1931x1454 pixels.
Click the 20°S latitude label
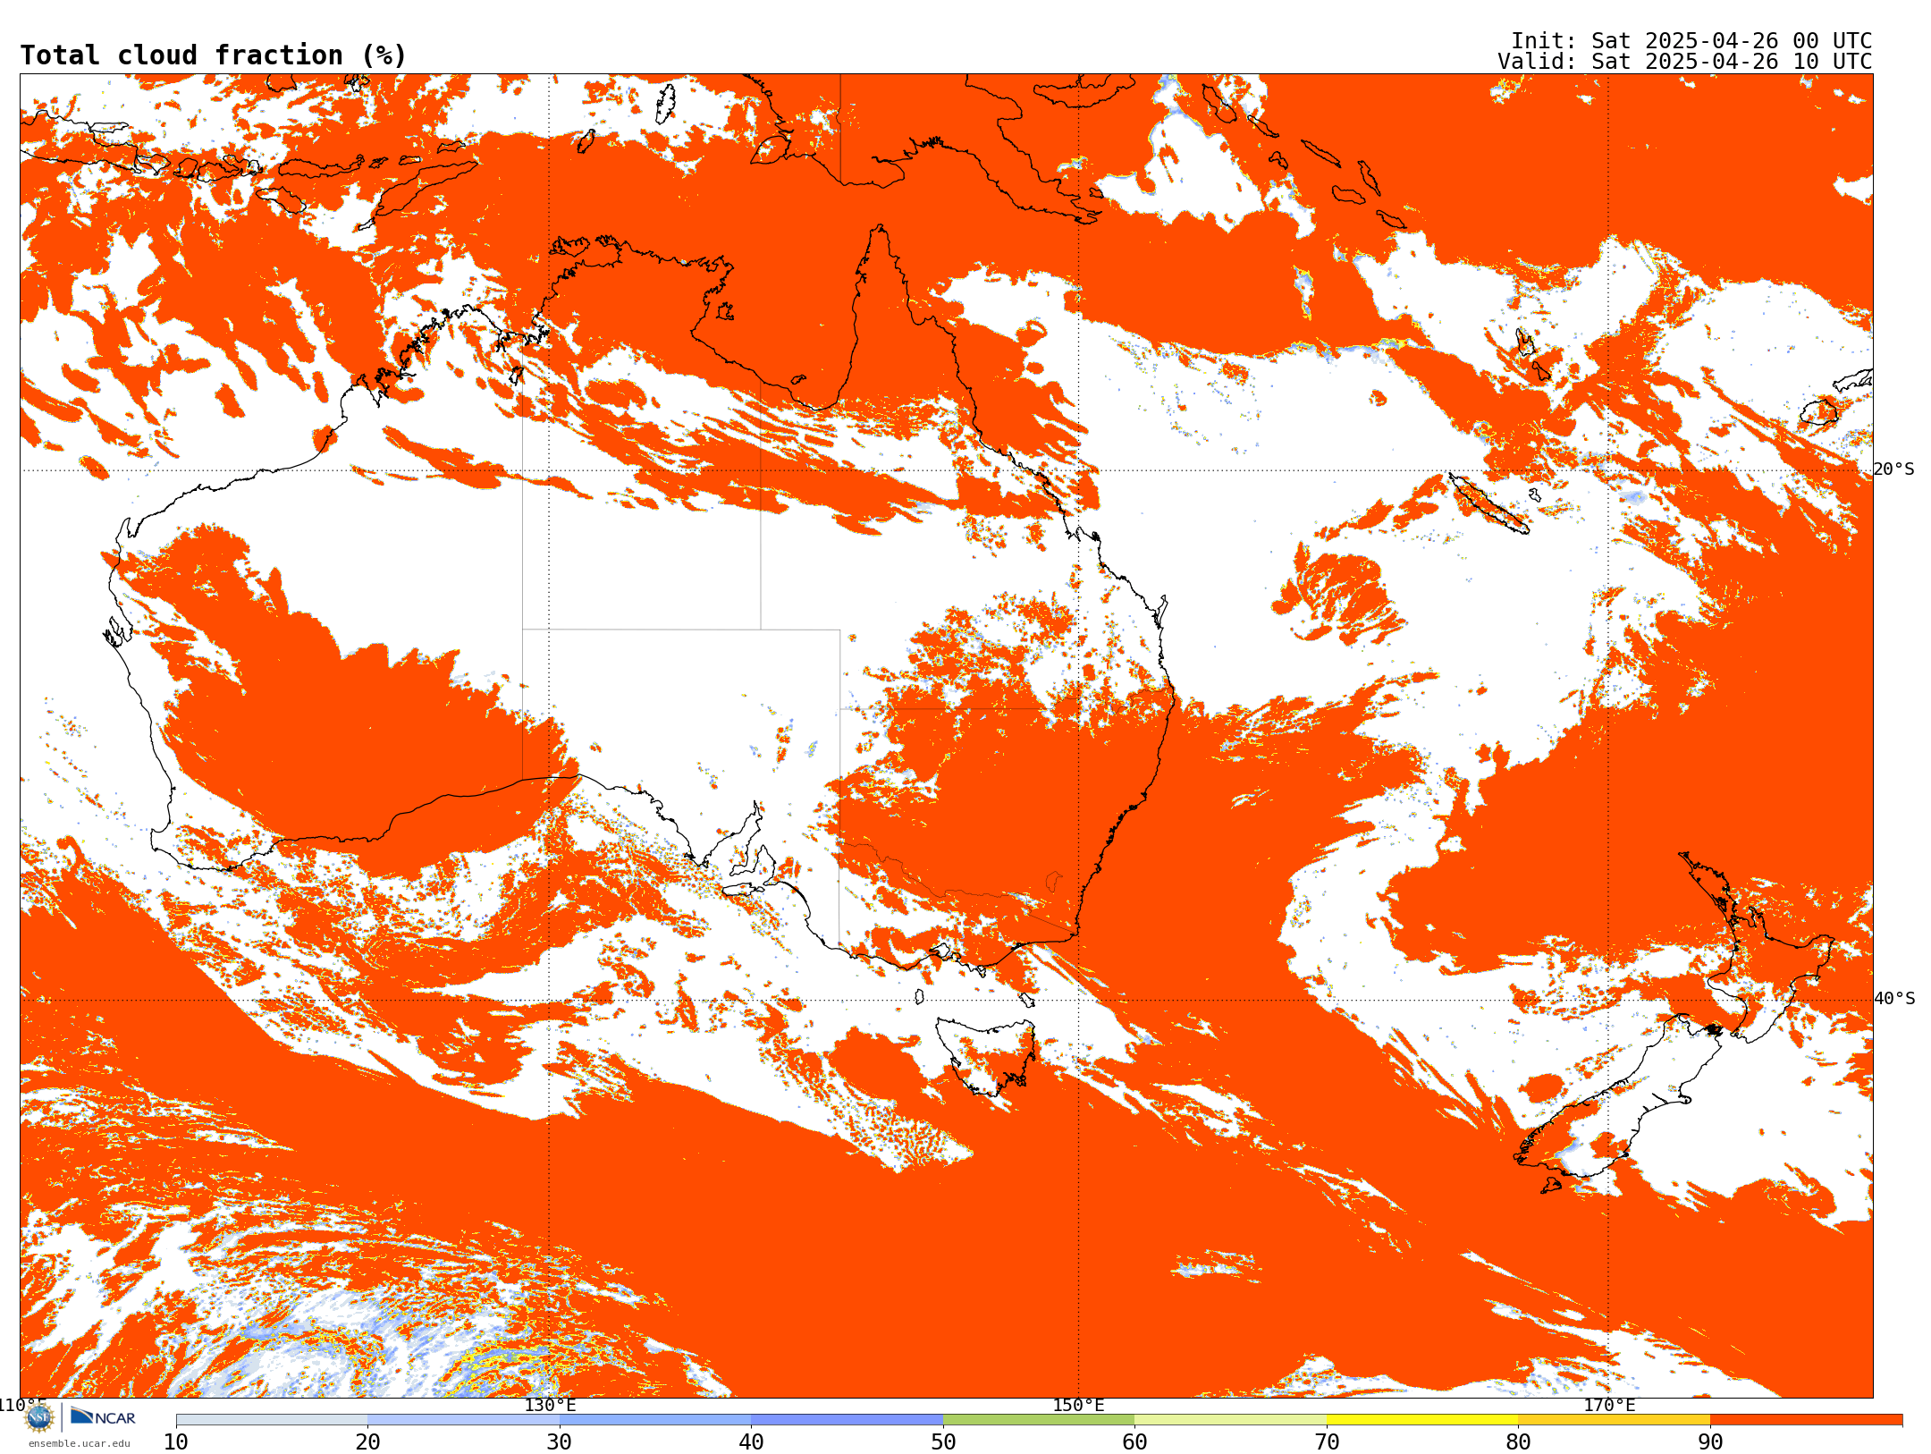click(x=1894, y=469)
